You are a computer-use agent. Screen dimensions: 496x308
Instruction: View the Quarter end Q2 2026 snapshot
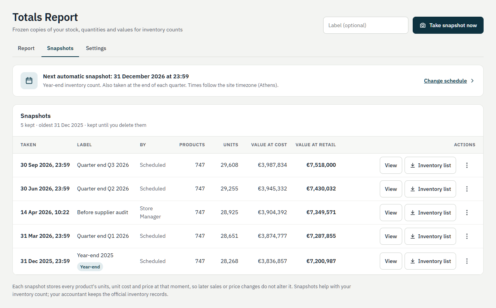[391, 189]
